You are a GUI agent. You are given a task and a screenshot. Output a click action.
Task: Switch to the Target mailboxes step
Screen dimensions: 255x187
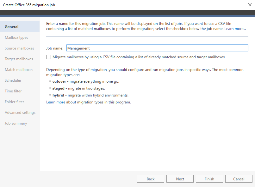(19, 59)
